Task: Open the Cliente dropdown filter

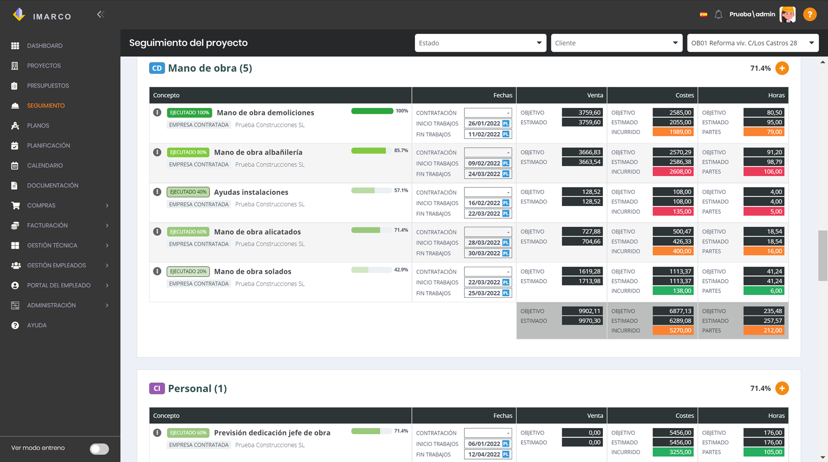Action: click(616, 43)
